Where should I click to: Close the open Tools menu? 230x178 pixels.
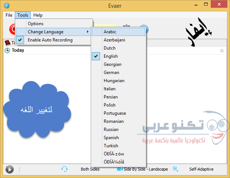(x=23, y=15)
